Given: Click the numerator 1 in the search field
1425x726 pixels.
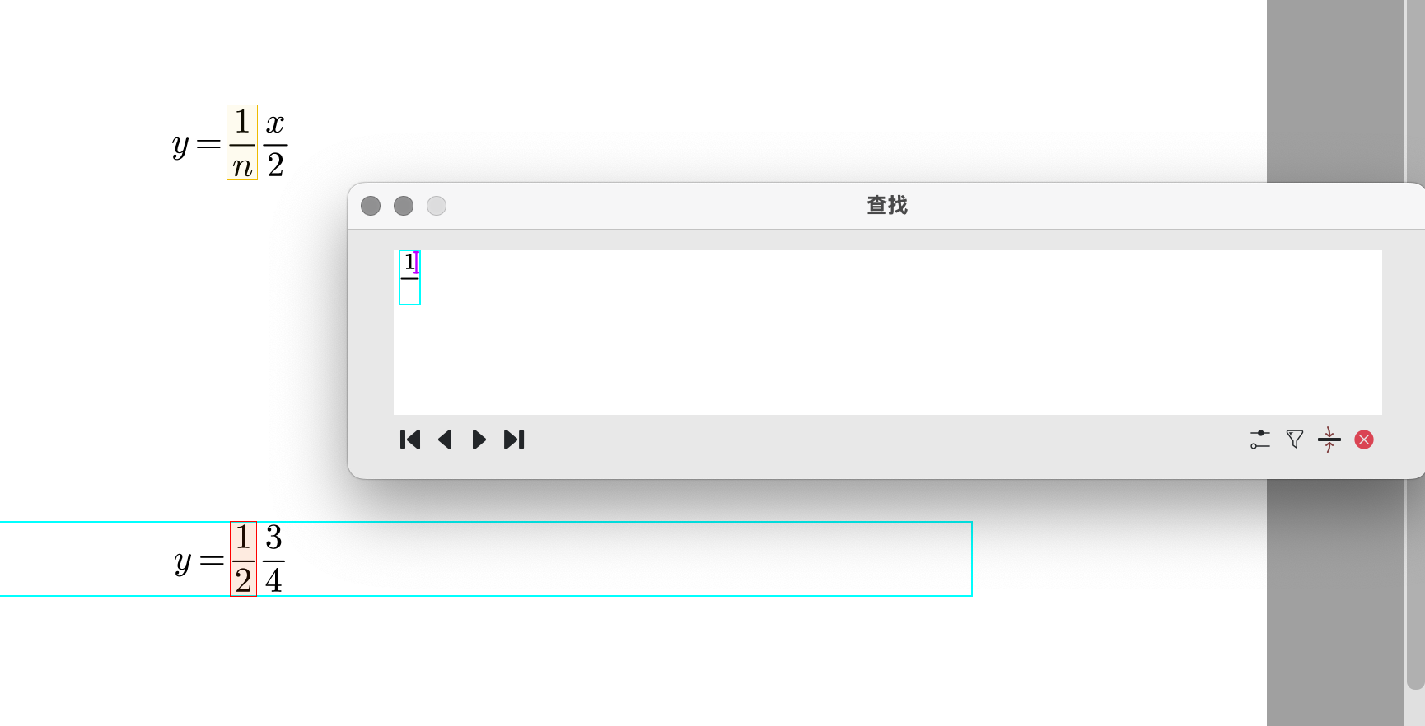Looking at the screenshot, I should pyautogui.click(x=409, y=263).
